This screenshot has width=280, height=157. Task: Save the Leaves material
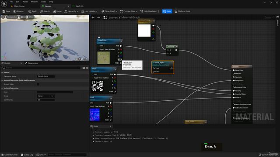(6, 11)
